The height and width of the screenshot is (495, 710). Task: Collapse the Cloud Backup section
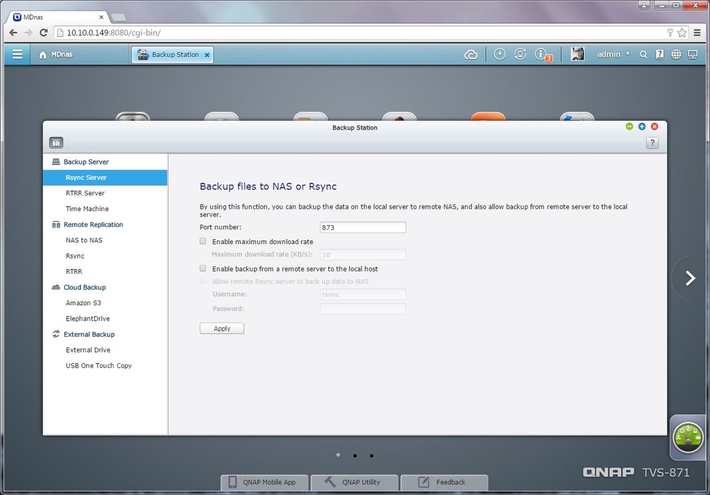pos(85,287)
